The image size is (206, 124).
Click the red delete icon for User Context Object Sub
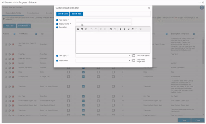click(x=13, y=101)
